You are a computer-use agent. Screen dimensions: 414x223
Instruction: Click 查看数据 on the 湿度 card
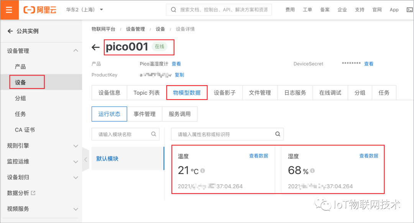click(x=369, y=156)
